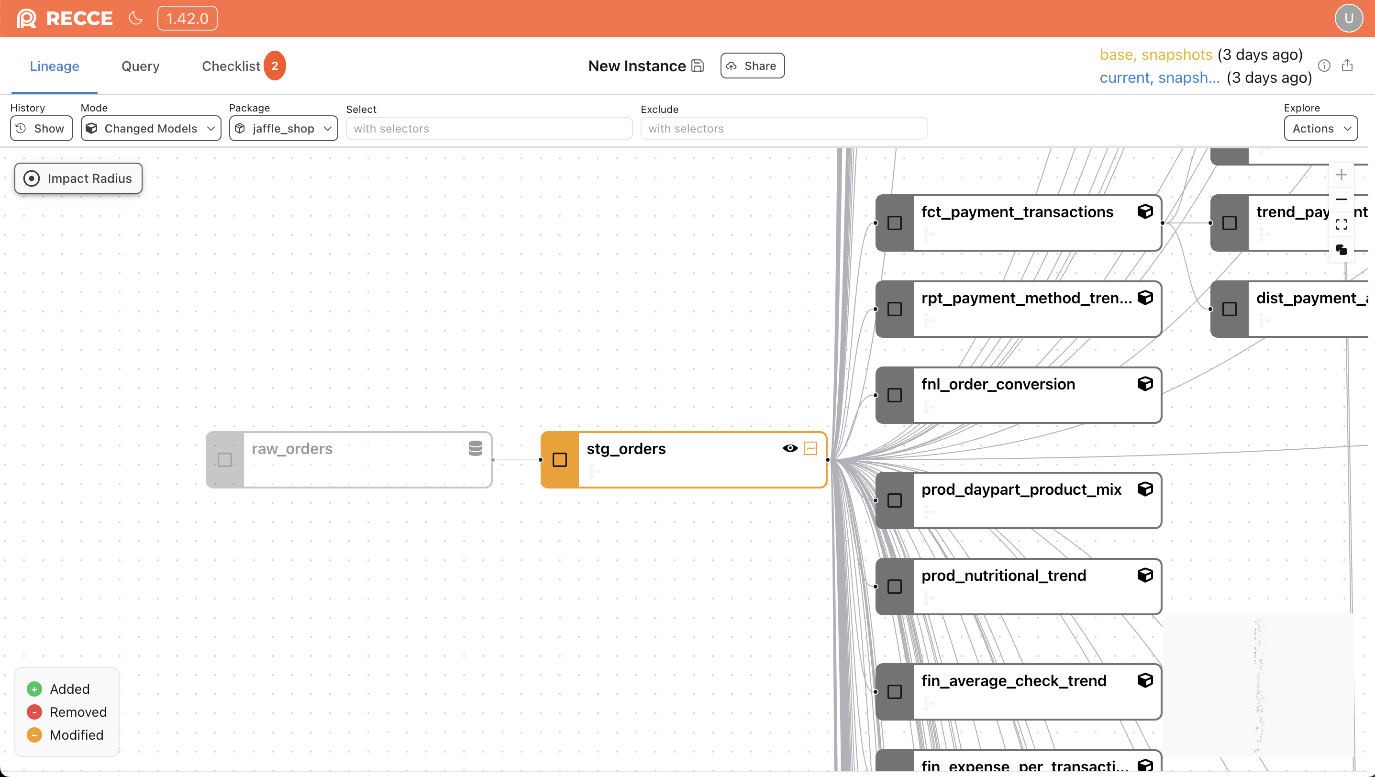The width and height of the screenshot is (1375, 777).
Task: Open the row count chart on stg_orders
Action: tap(811, 448)
